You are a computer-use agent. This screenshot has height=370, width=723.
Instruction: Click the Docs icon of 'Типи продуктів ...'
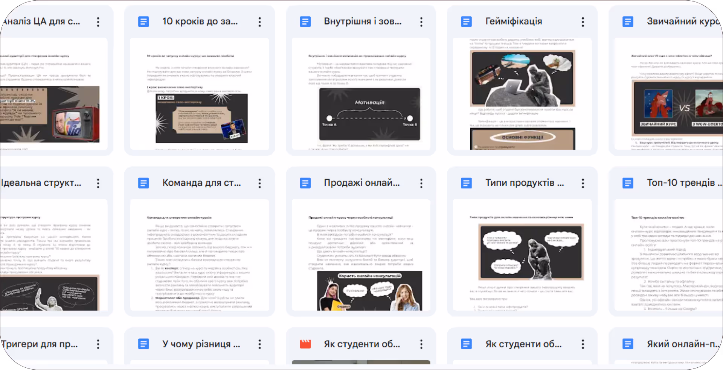[466, 183]
